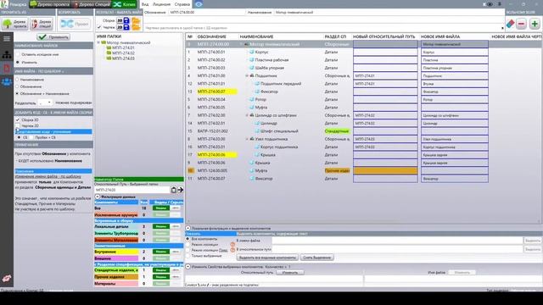Open the Дерево Специи tab
The height and width of the screenshot is (305, 543).
pyautogui.click(x=92, y=4)
